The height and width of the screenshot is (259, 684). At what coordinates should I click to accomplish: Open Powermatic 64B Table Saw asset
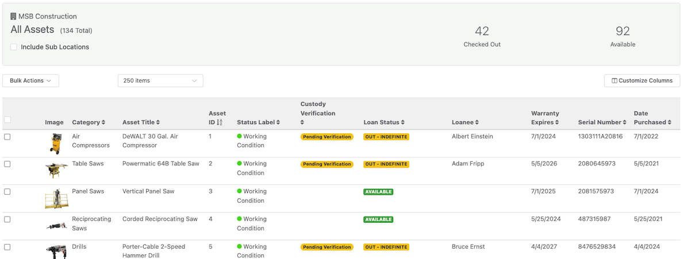coord(160,164)
